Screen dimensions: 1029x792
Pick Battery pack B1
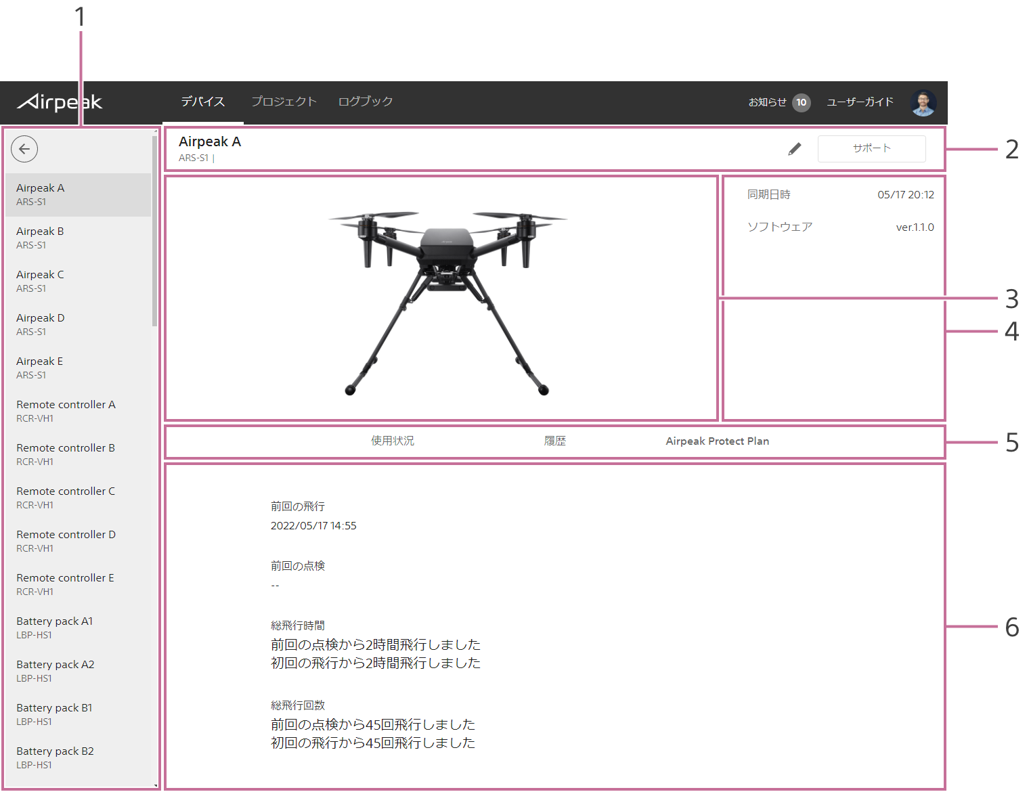[x=79, y=715]
